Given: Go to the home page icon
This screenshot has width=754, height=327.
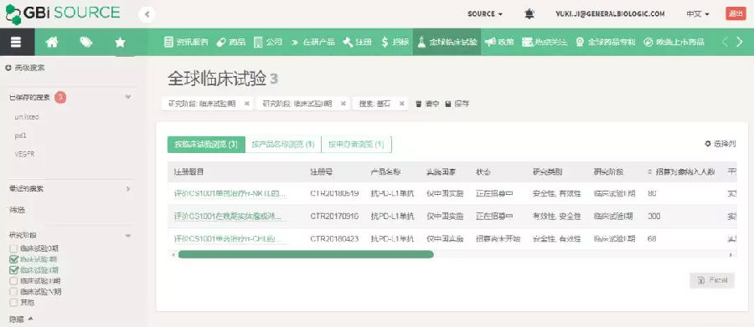Looking at the screenshot, I should point(51,43).
